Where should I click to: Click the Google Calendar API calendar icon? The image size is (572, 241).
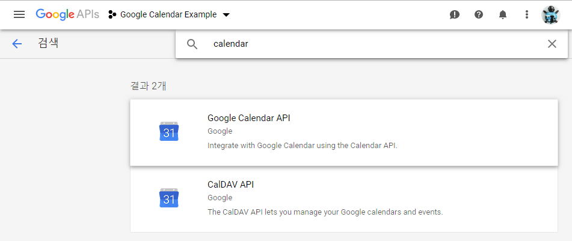point(169,131)
